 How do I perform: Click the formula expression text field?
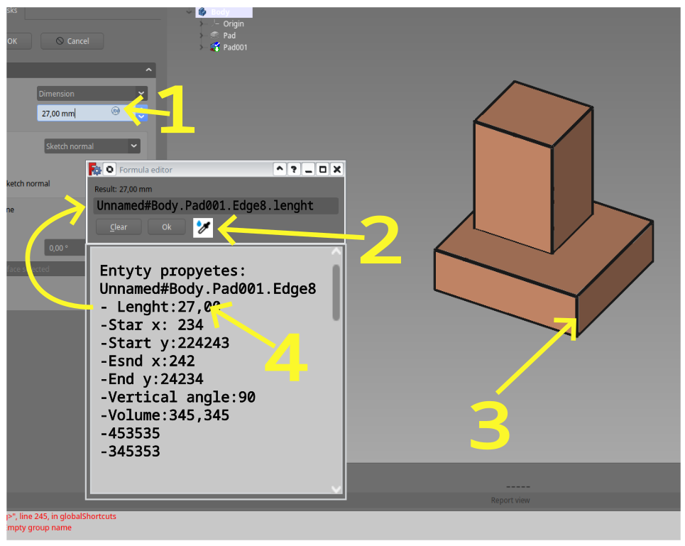coord(216,206)
